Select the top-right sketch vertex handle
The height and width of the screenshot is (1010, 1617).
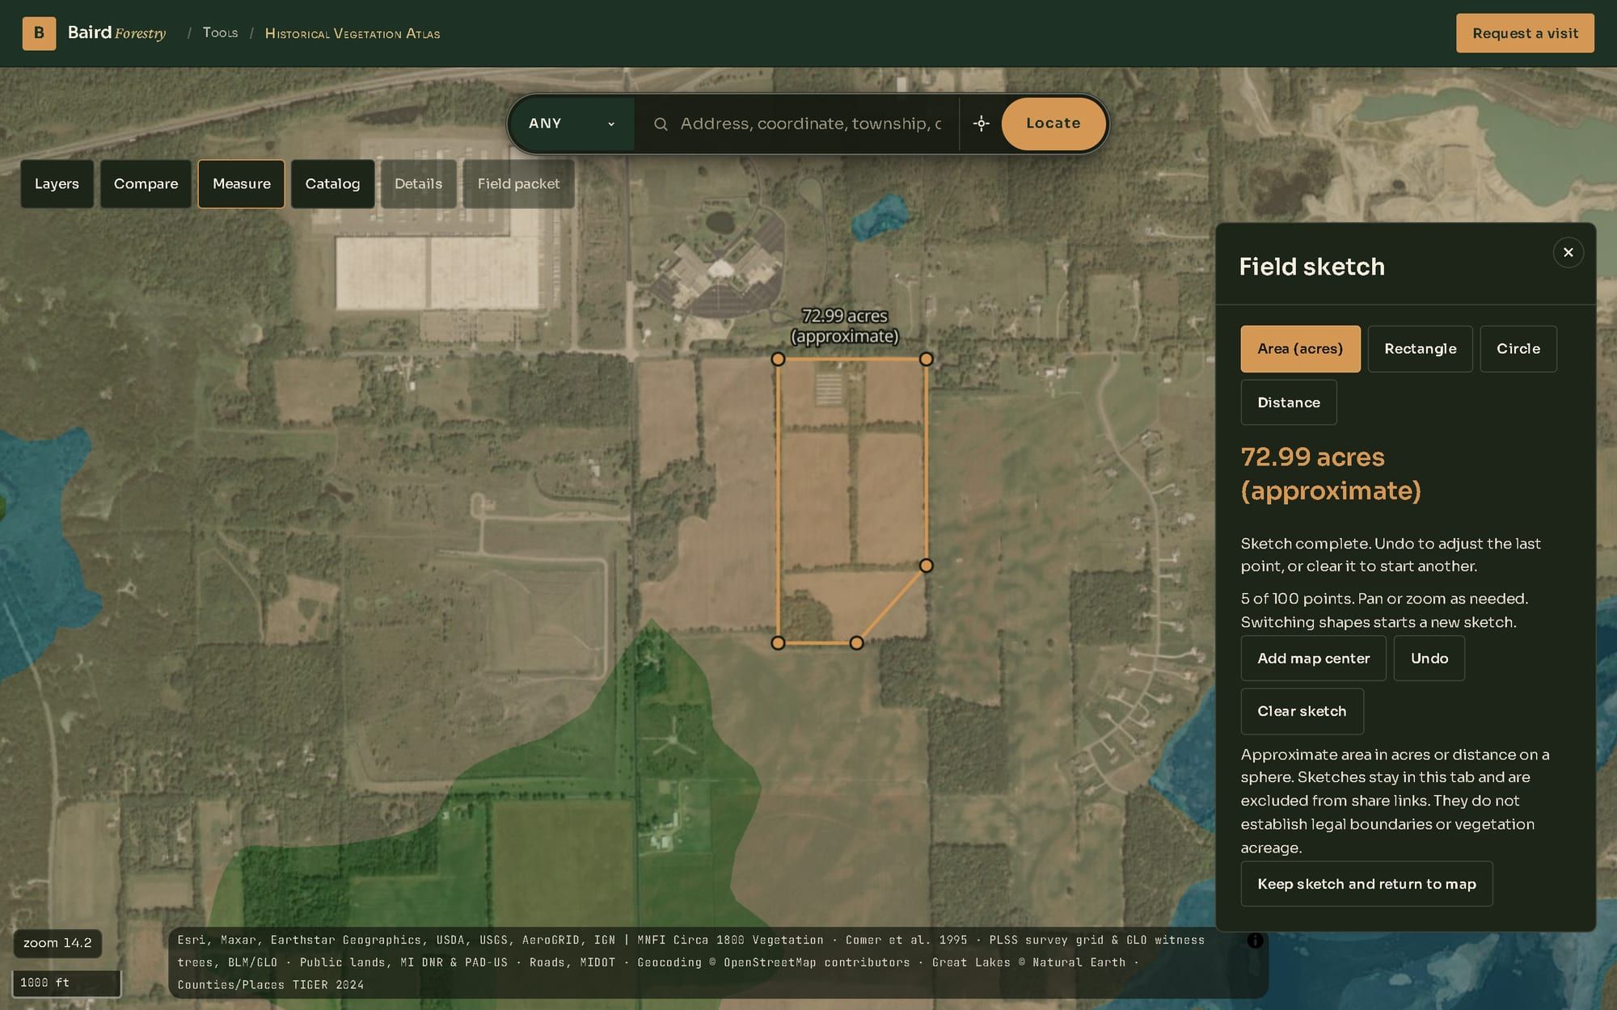point(927,359)
